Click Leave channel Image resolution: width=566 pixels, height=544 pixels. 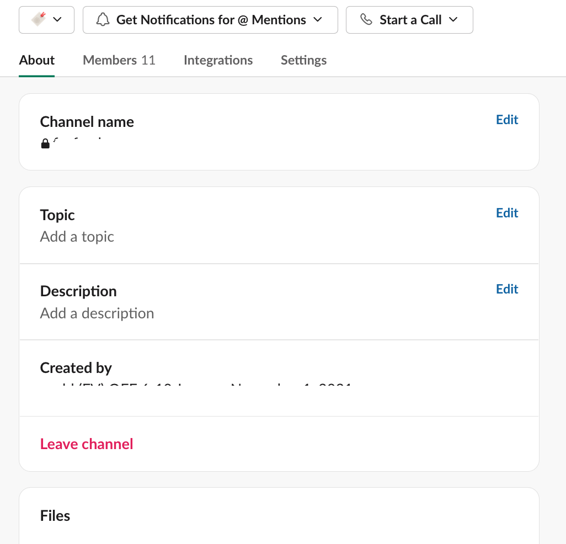point(86,444)
